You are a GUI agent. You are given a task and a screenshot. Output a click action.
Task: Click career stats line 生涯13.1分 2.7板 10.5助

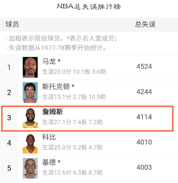[x=74, y=97]
